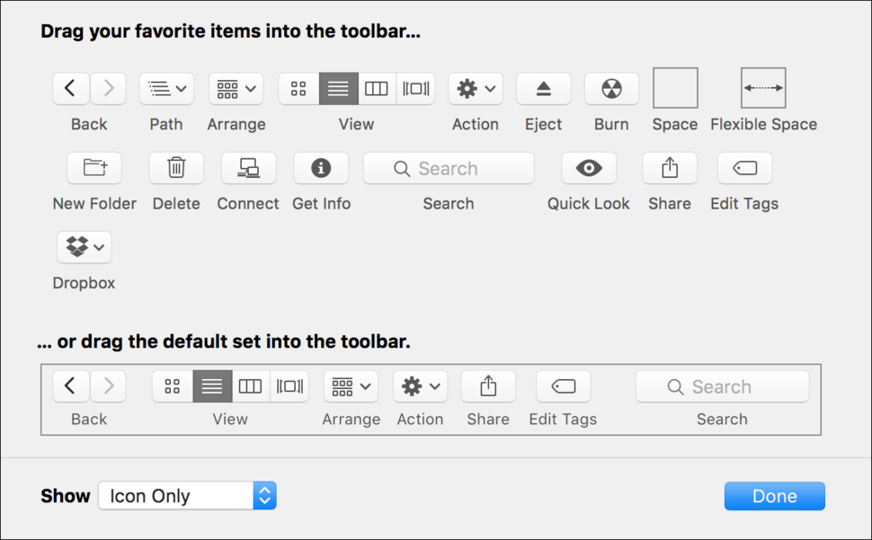Image resolution: width=872 pixels, height=540 pixels.
Task: Click the "Connect" label text
Action: (248, 204)
